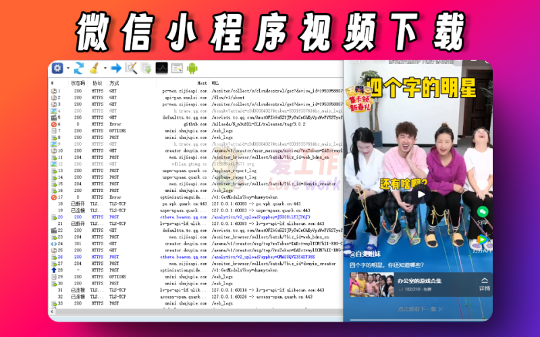The width and height of the screenshot is (540, 337).
Task: Click the red error icon on row 17
Action: point(54,197)
